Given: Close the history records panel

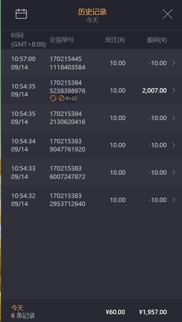Looking at the screenshot, I should click(167, 14).
